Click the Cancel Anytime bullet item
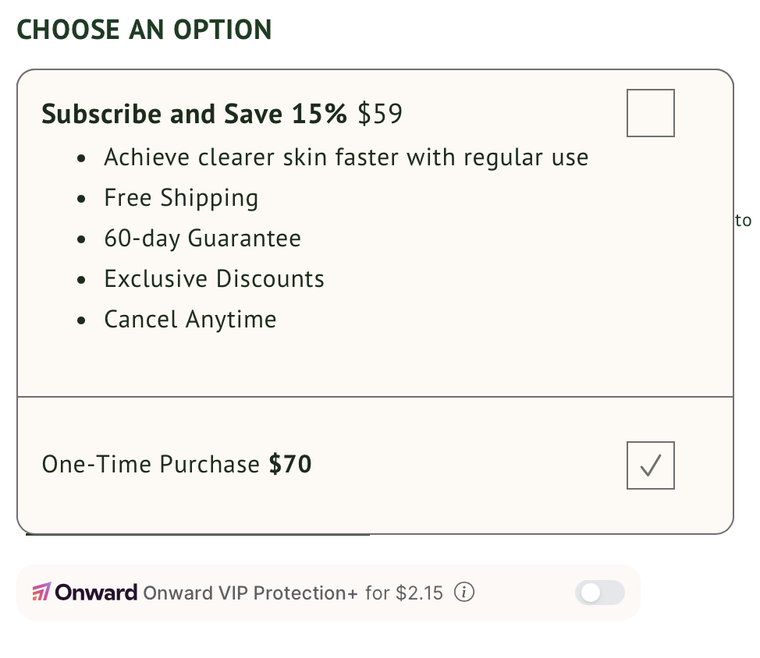The image size is (760, 658). (x=190, y=320)
